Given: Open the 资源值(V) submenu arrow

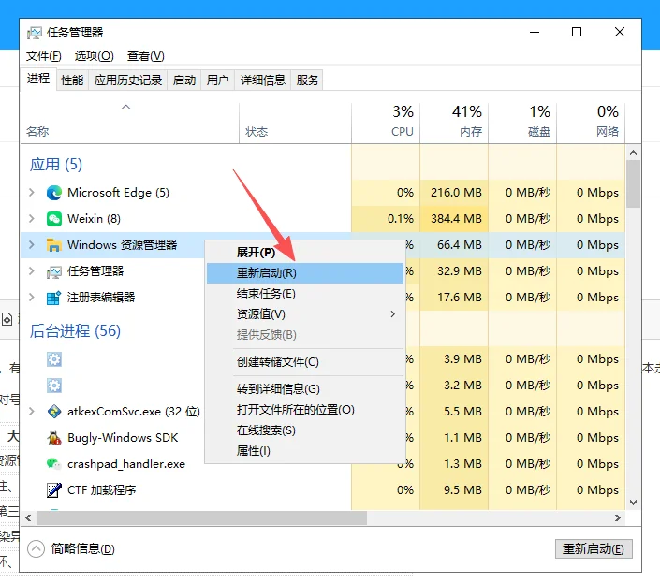Looking at the screenshot, I should pos(392,314).
